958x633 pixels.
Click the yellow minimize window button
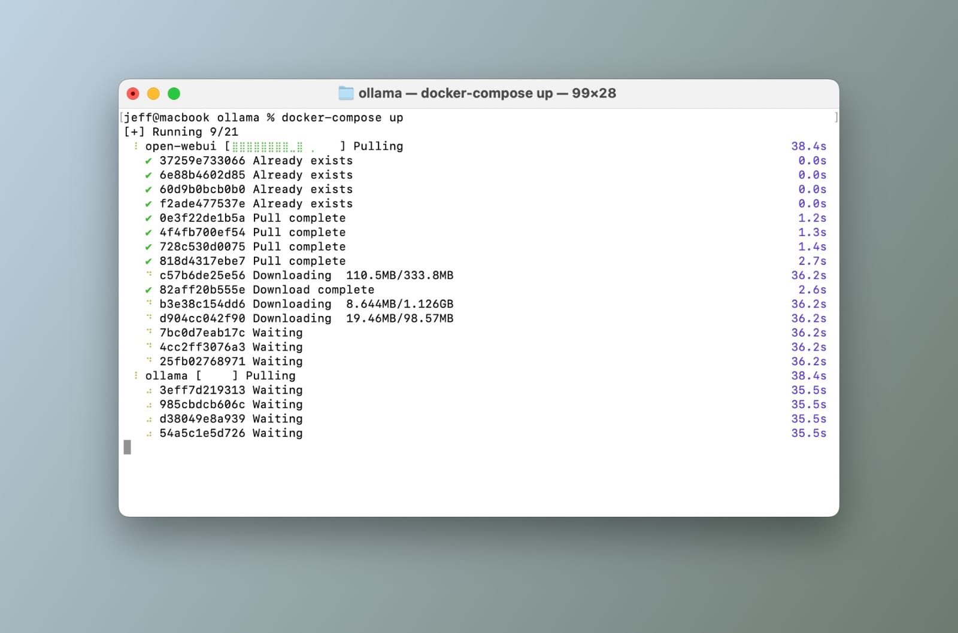[153, 94]
